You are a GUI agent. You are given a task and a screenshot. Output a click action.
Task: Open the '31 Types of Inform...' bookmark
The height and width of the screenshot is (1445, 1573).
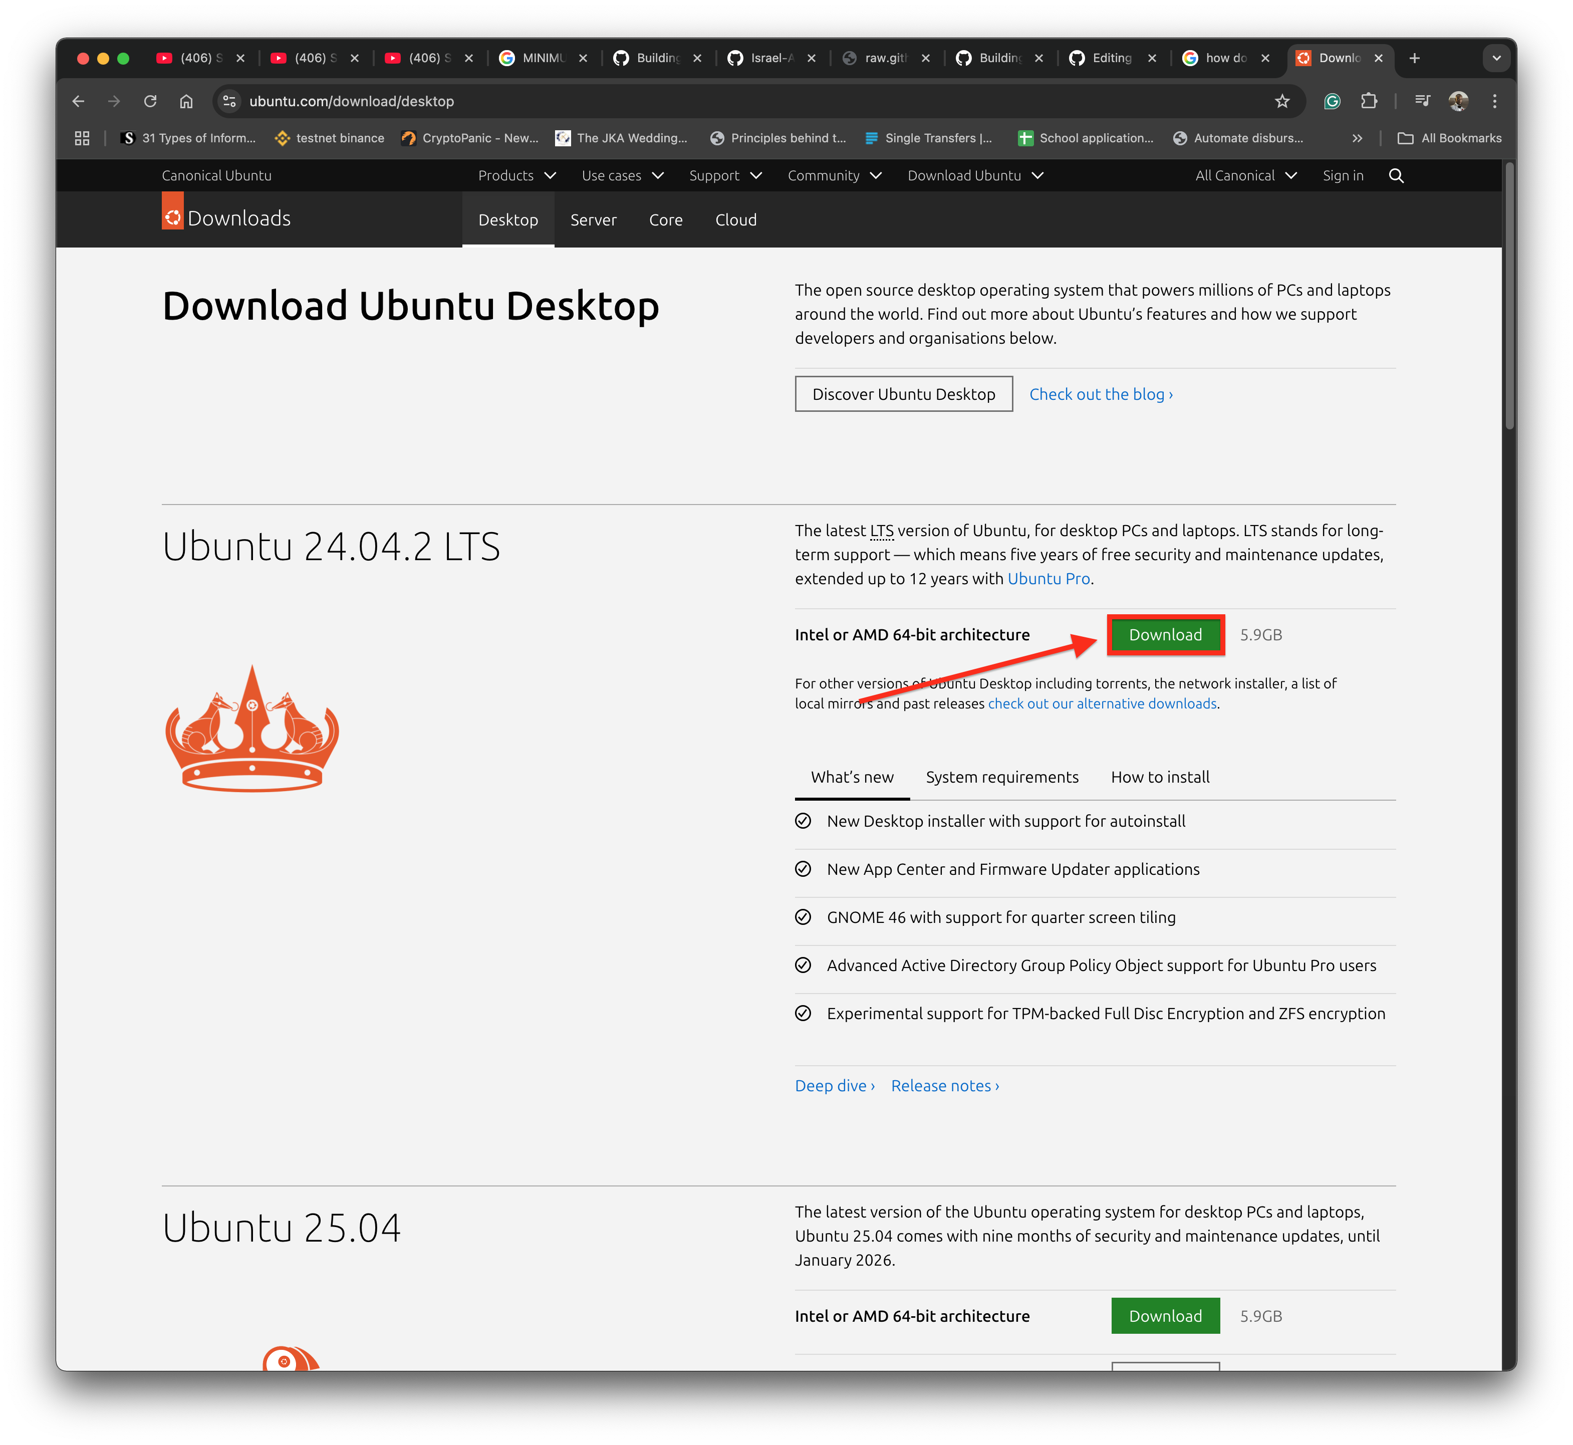[x=188, y=138]
